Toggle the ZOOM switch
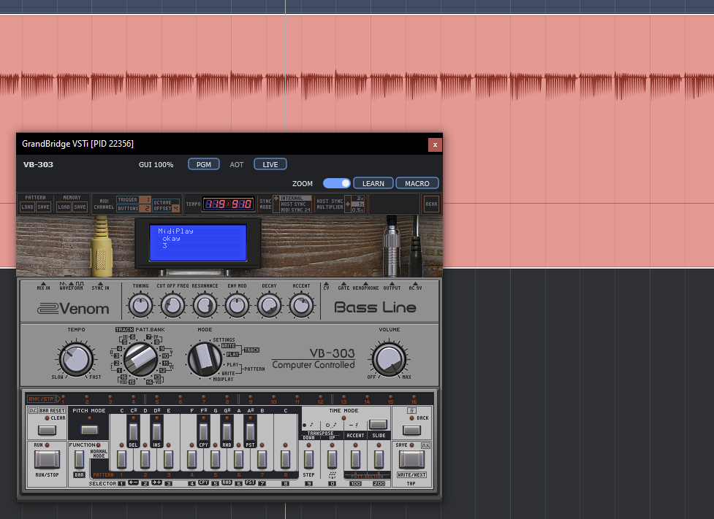This screenshot has height=519, width=714. click(x=336, y=183)
